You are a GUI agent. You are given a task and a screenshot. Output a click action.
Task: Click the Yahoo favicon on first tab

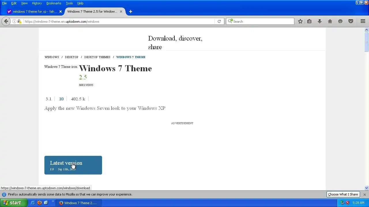click(x=9, y=11)
